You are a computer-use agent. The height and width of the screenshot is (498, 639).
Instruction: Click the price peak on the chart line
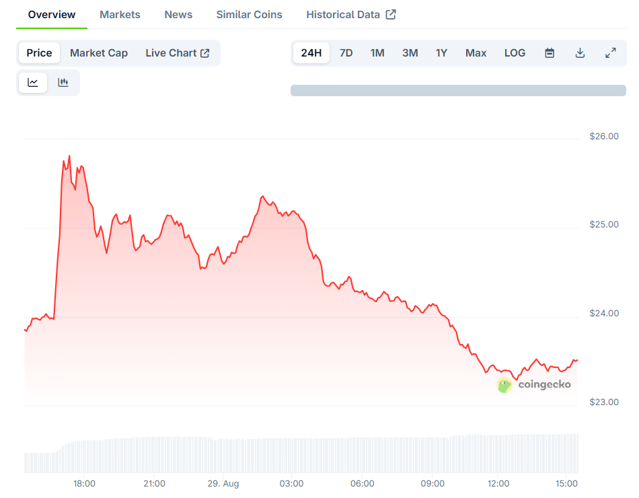(70, 156)
